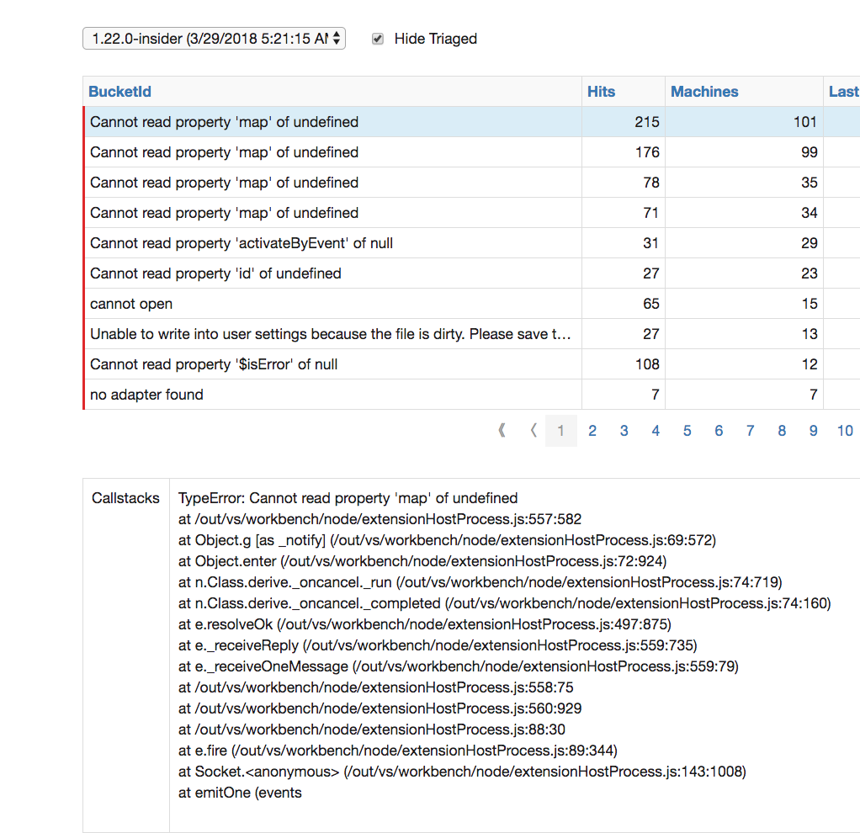Image resolution: width=860 pixels, height=833 pixels.
Task: Click the stepper arrows on the build selector
Action: (x=336, y=38)
